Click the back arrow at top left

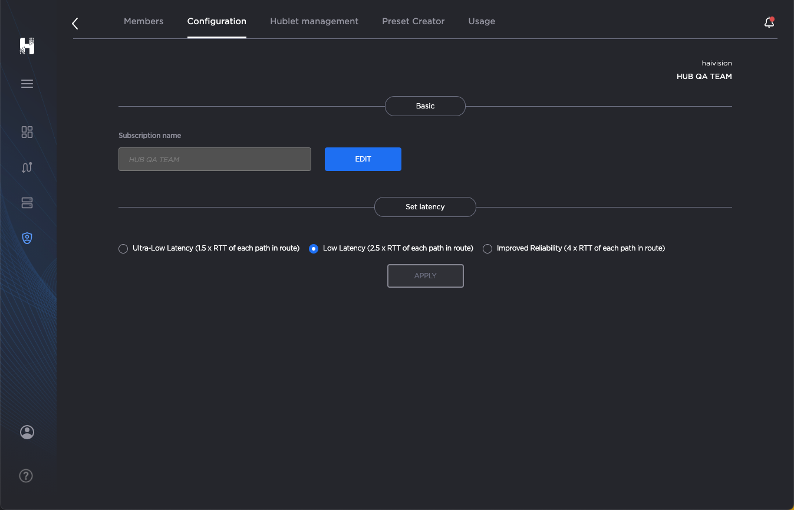(74, 23)
